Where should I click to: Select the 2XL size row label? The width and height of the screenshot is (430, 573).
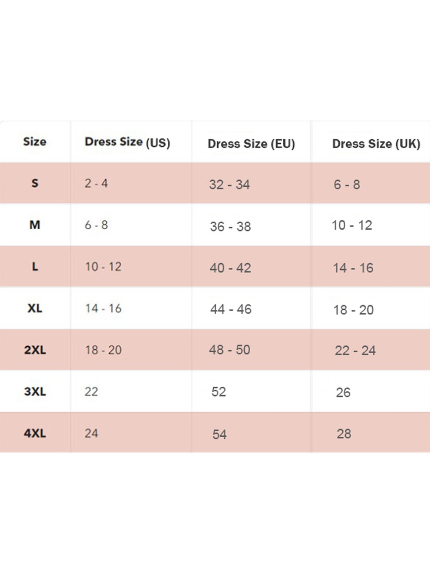35,350
